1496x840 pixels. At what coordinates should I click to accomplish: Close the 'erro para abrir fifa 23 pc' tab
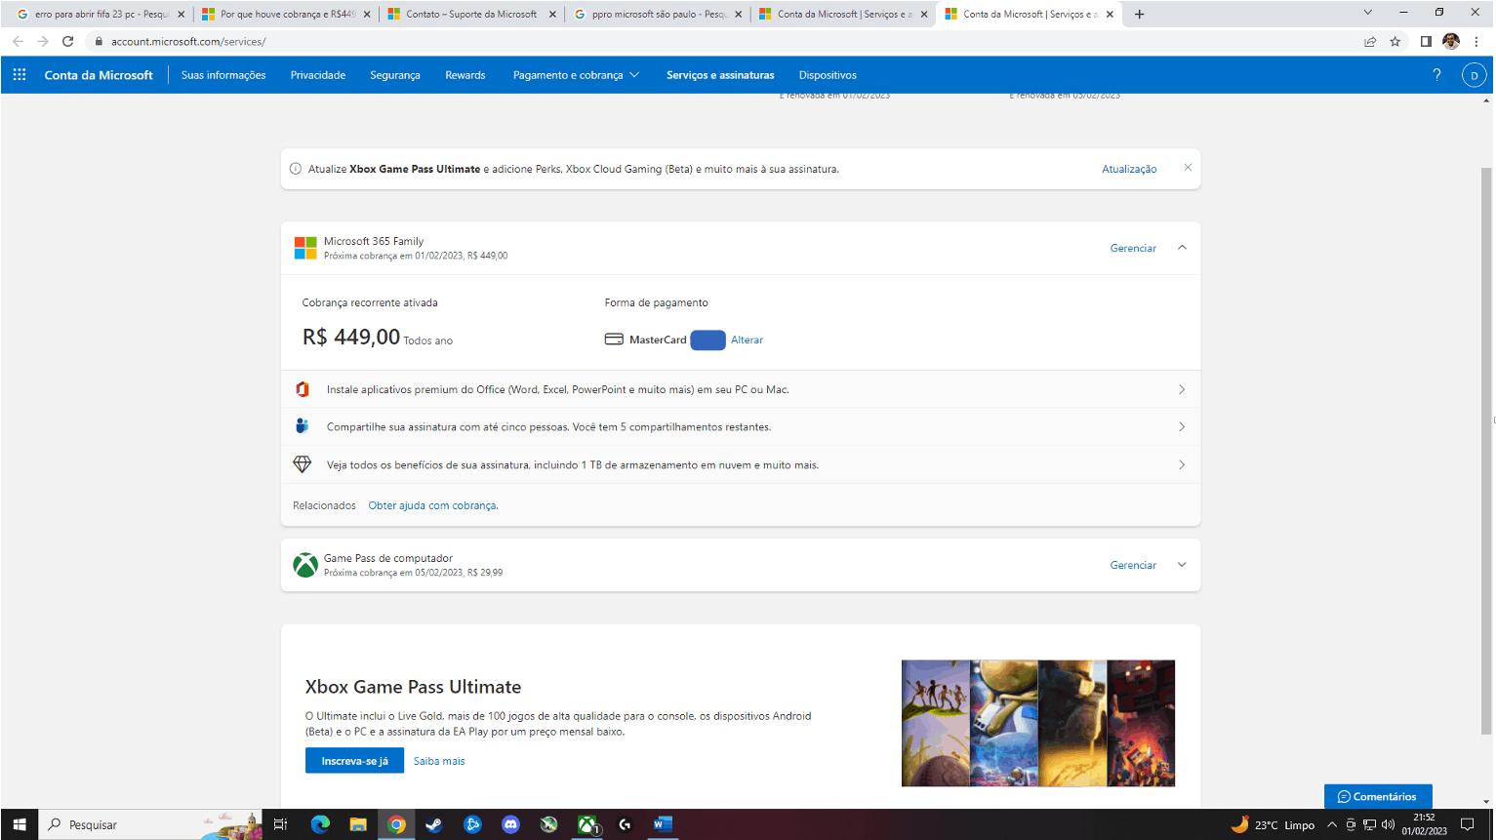181,14
